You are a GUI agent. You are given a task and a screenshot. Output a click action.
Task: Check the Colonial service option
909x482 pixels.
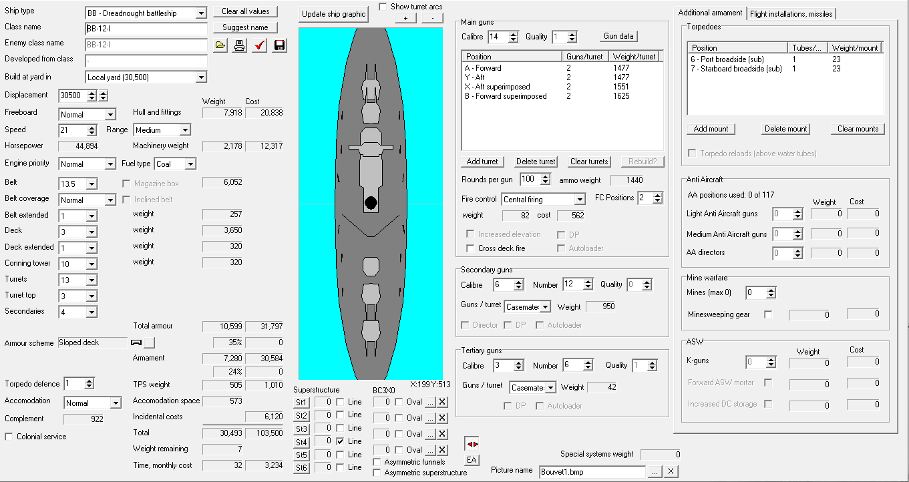point(9,437)
